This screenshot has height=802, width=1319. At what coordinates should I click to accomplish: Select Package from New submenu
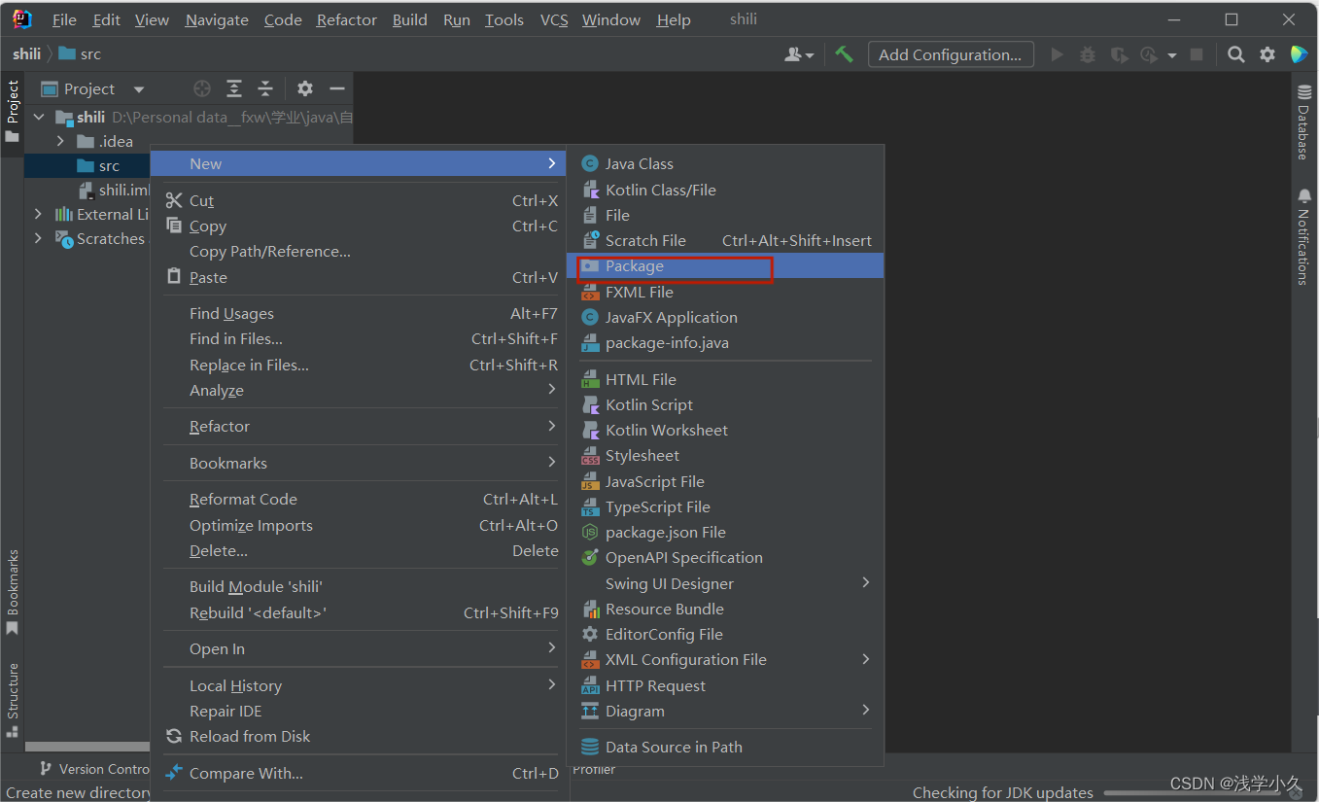pos(724,265)
